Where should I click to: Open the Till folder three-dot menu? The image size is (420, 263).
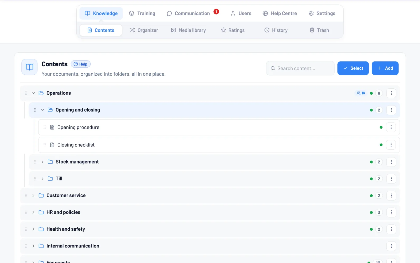(x=391, y=179)
